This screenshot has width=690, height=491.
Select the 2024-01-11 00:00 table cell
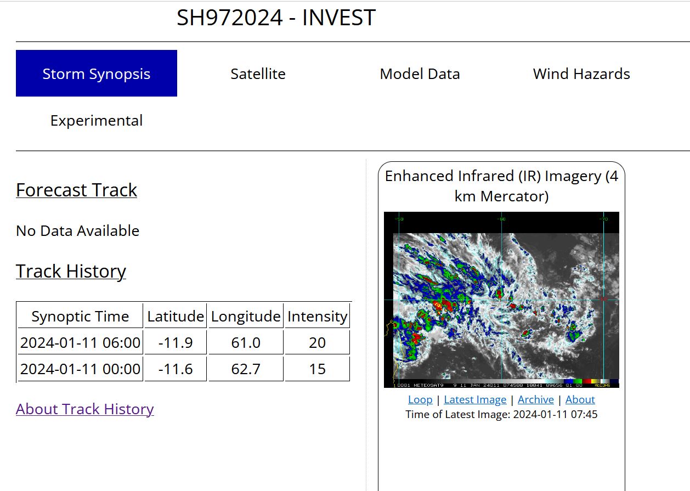tap(80, 369)
